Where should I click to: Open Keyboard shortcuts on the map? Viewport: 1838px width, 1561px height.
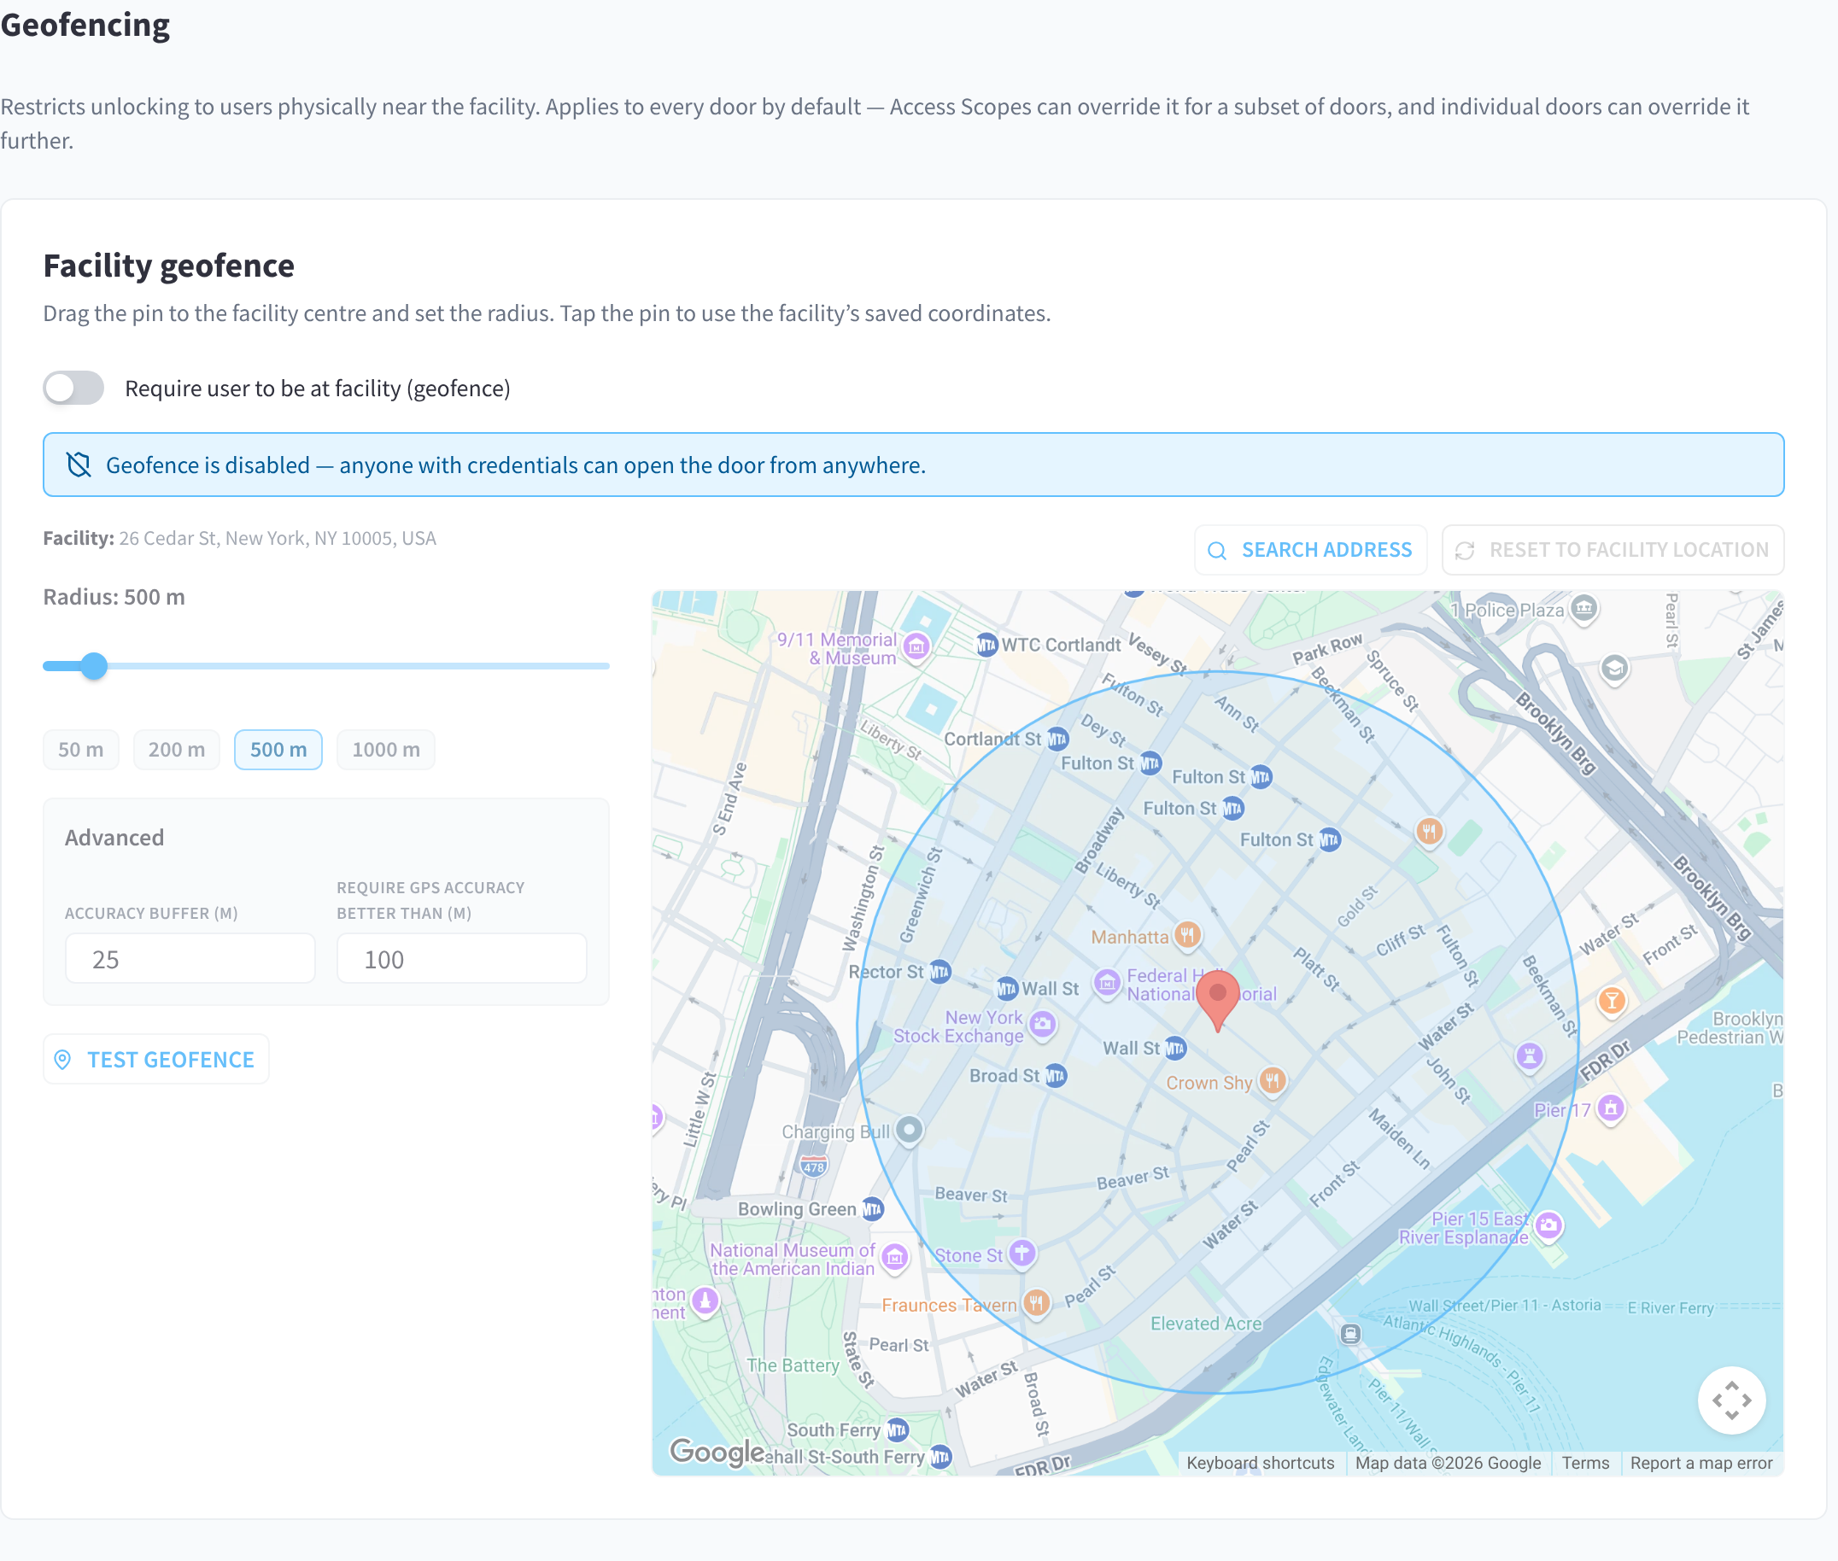coord(1260,1463)
